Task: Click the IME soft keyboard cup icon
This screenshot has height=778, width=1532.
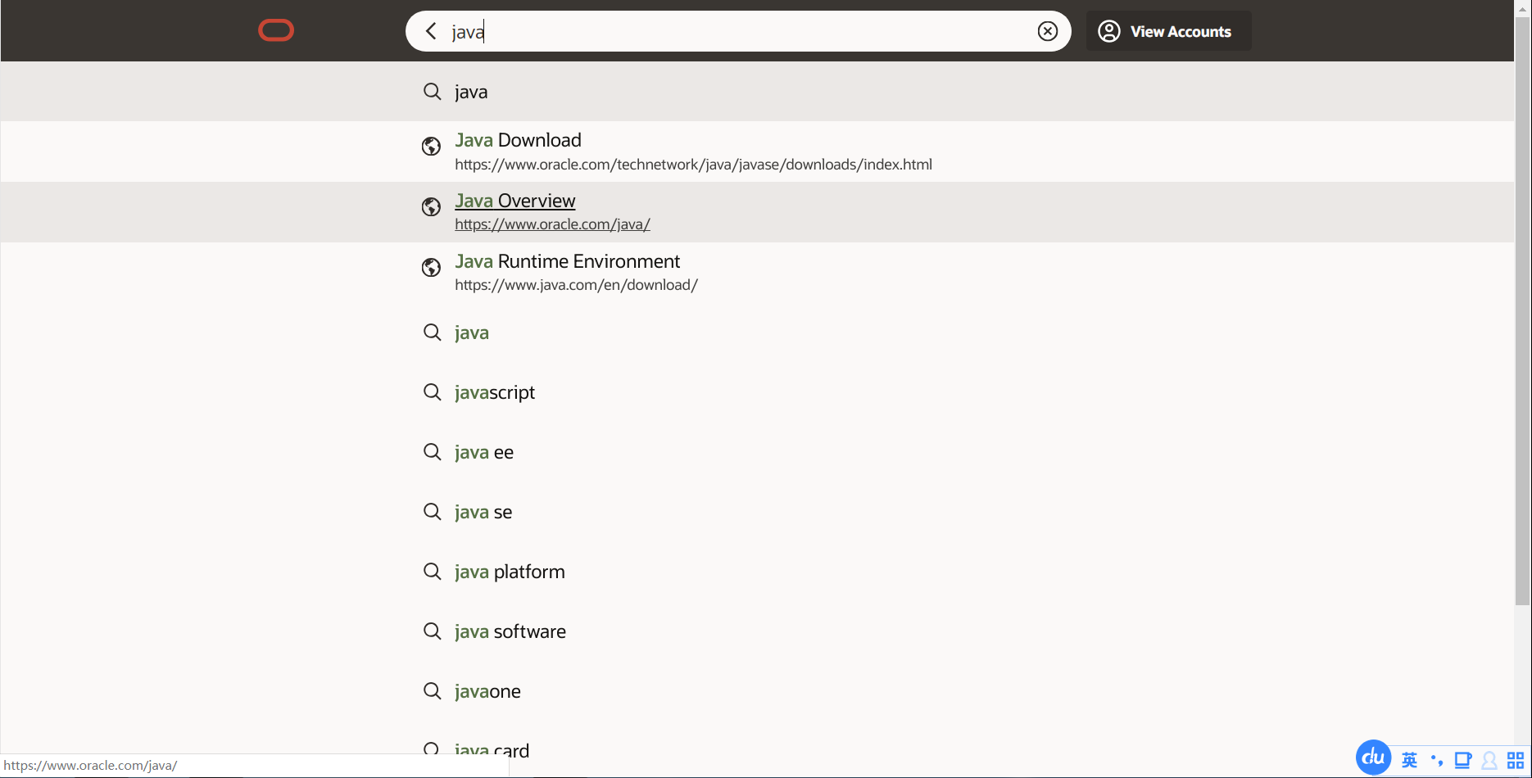Action: click(x=1462, y=760)
